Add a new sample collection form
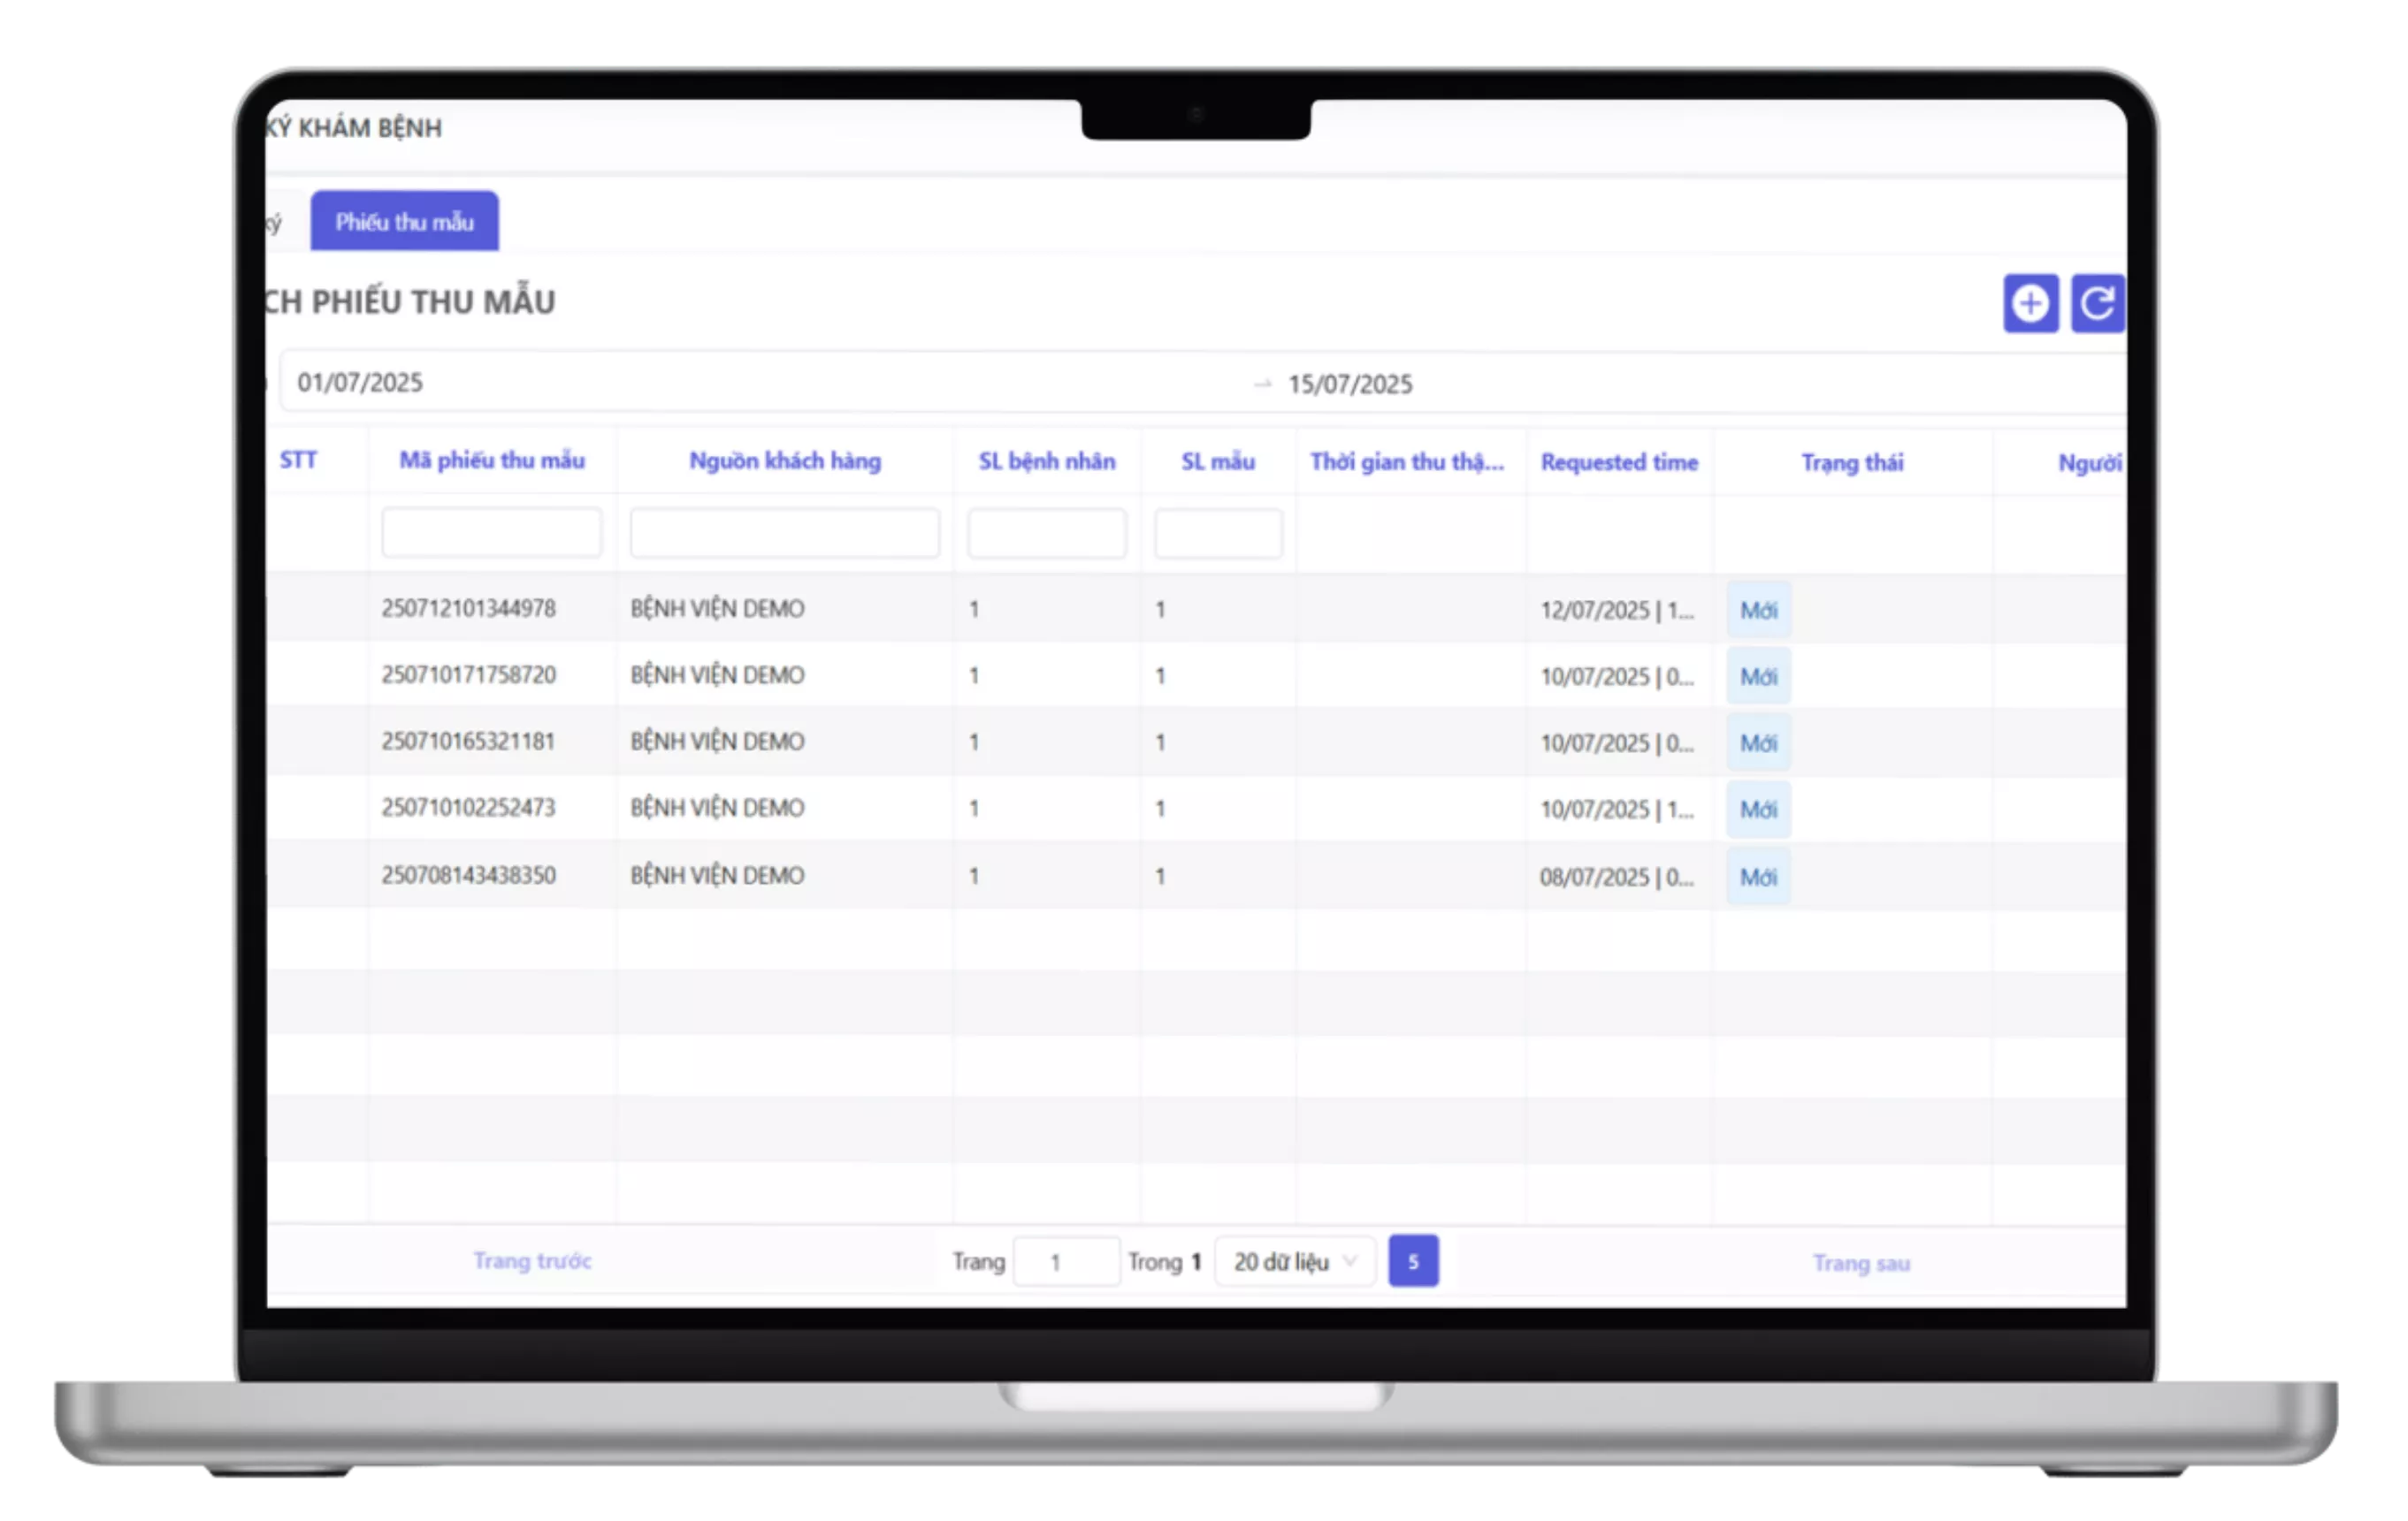This screenshot has width=2408, height=1521. pyautogui.click(x=2030, y=303)
